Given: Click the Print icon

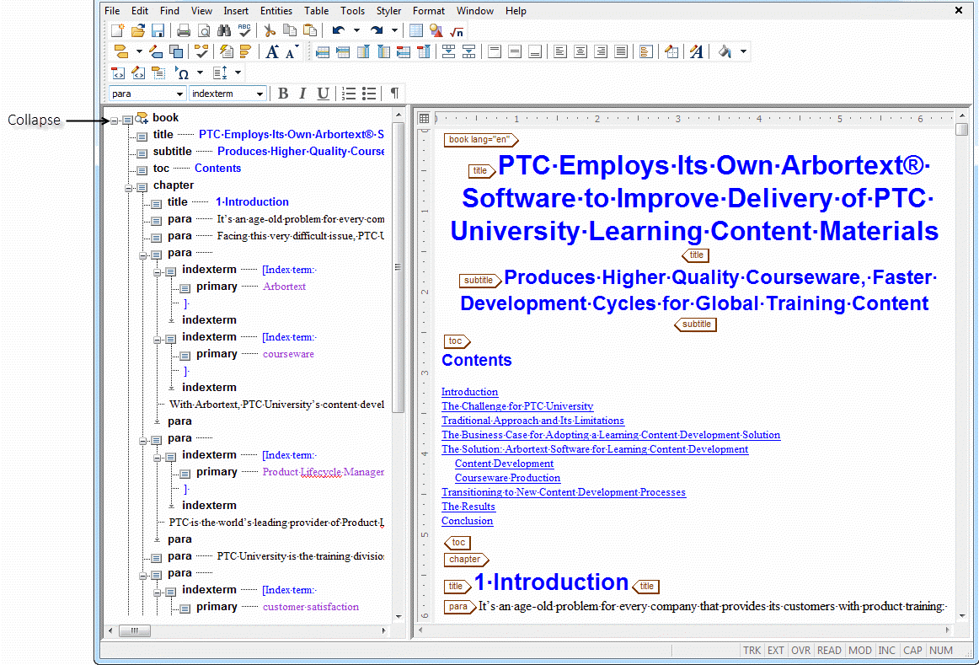Looking at the screenshot, I should point(184,30).
